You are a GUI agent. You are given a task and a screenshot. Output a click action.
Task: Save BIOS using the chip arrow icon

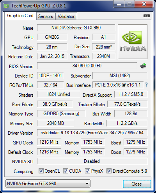(143, 66)
